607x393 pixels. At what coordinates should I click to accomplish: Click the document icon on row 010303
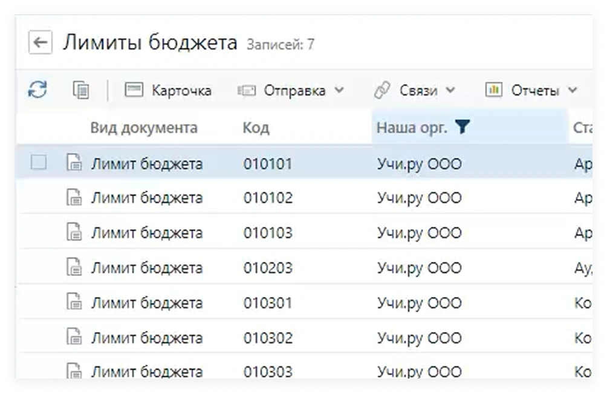(74, 371)
